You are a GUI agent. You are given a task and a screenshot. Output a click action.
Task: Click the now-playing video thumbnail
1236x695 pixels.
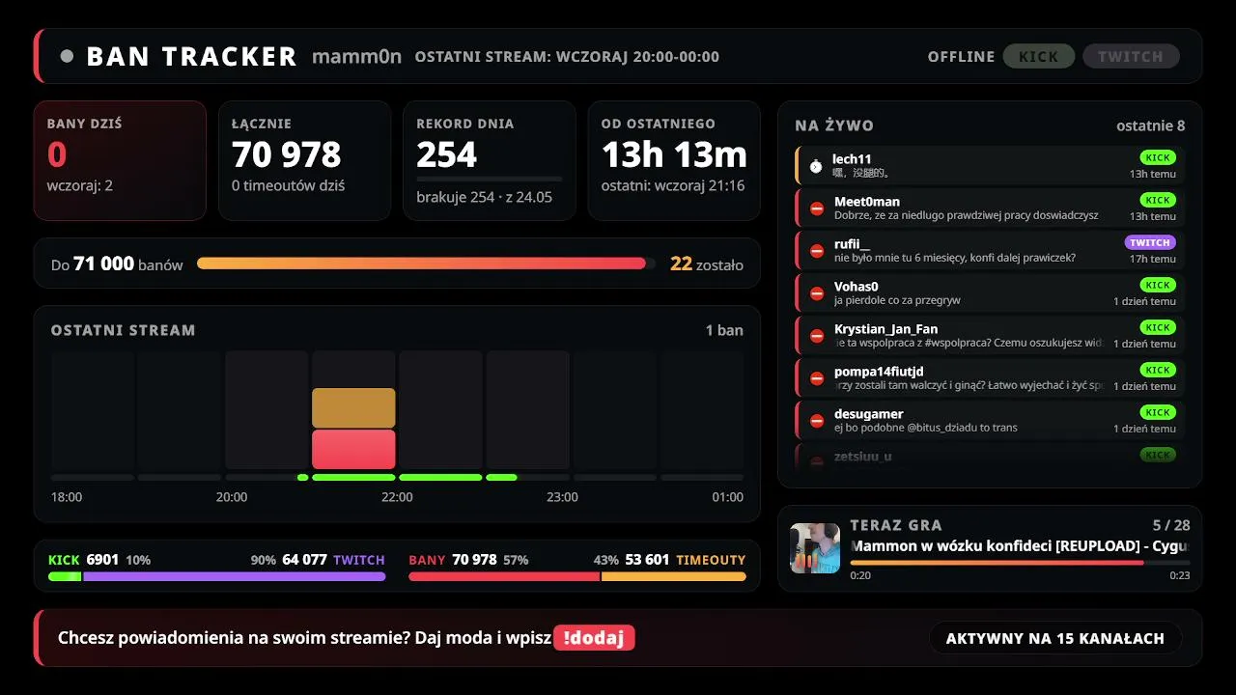click(x=815, y=548)
